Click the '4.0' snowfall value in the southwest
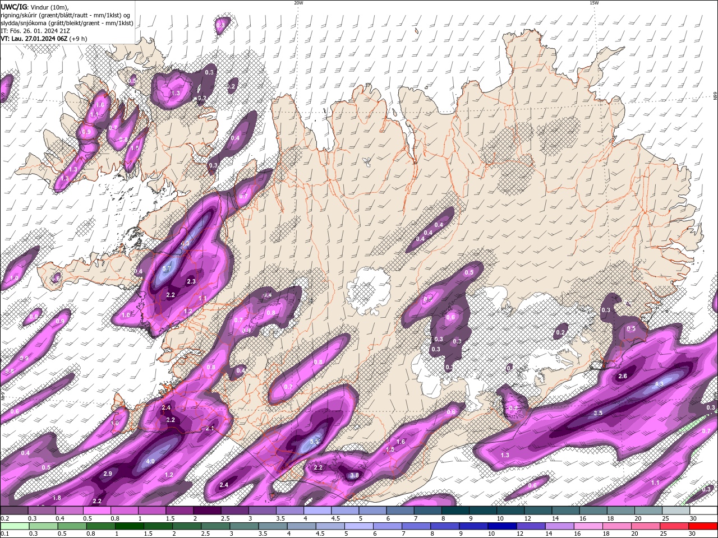The image size is (718, 538). pyautogui.click(x=150, y=462)
